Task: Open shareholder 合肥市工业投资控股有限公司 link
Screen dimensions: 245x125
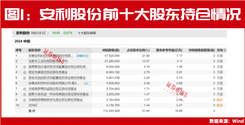Action: click(x=48, y=61)
